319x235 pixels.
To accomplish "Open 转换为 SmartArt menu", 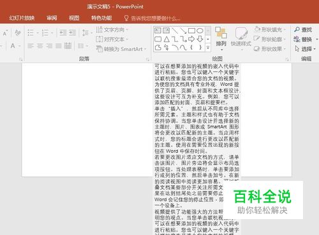I will coord(121,49).
